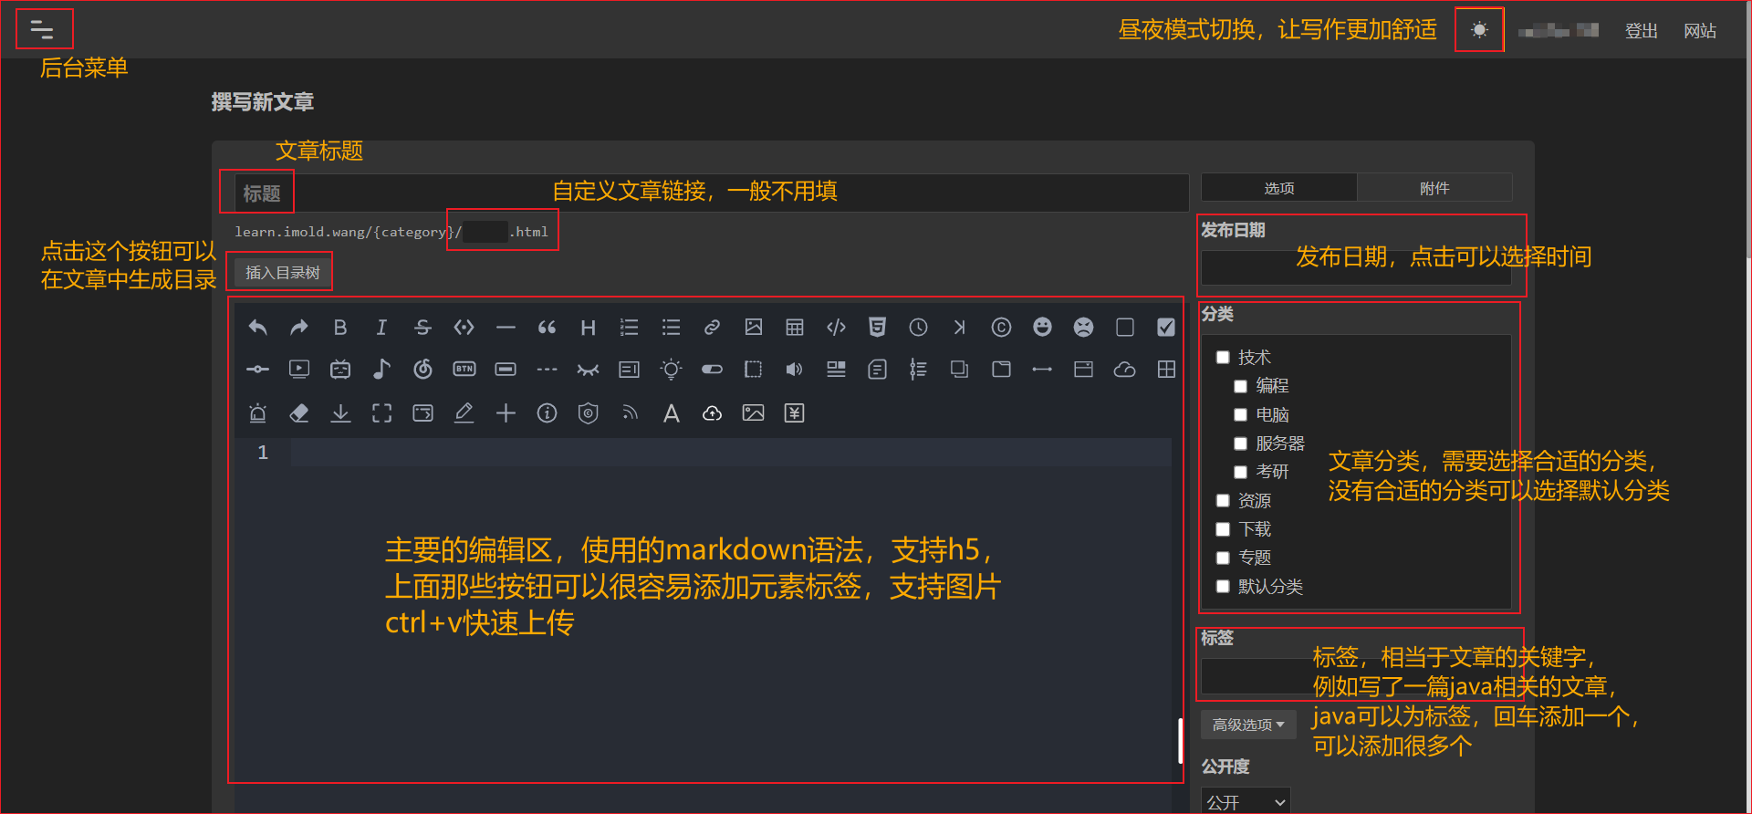Check the 电脑 category
This screenshot has height=814, width=1752.
pos(1240,414)
